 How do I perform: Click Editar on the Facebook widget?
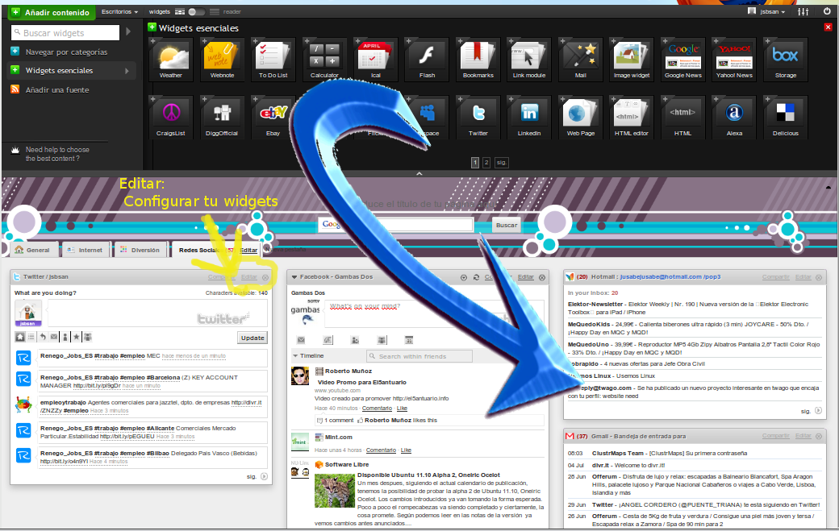(525, 276)
